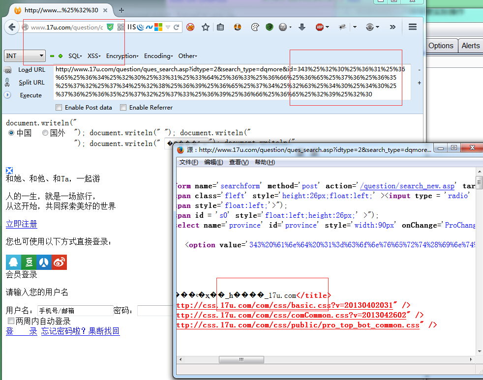Image resolution: width=483 pixels, height=380 pixels.
Task: Click the broken image icon above 和她
Action: pos(9,170)
